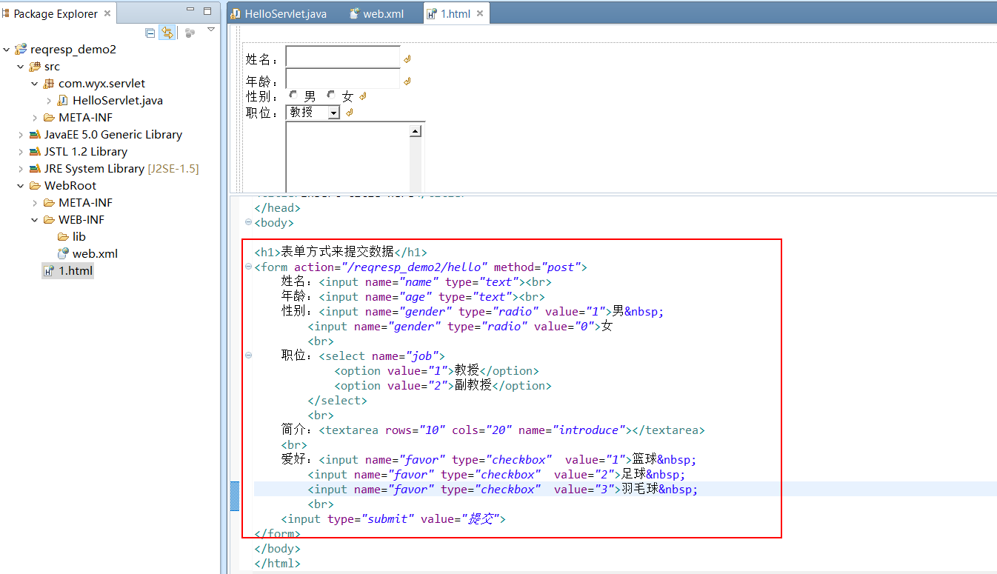Click the lib folder icon

tap(63, 237)
